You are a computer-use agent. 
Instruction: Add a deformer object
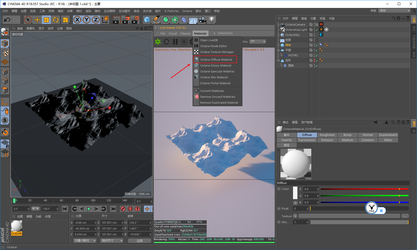click(184, 20)
